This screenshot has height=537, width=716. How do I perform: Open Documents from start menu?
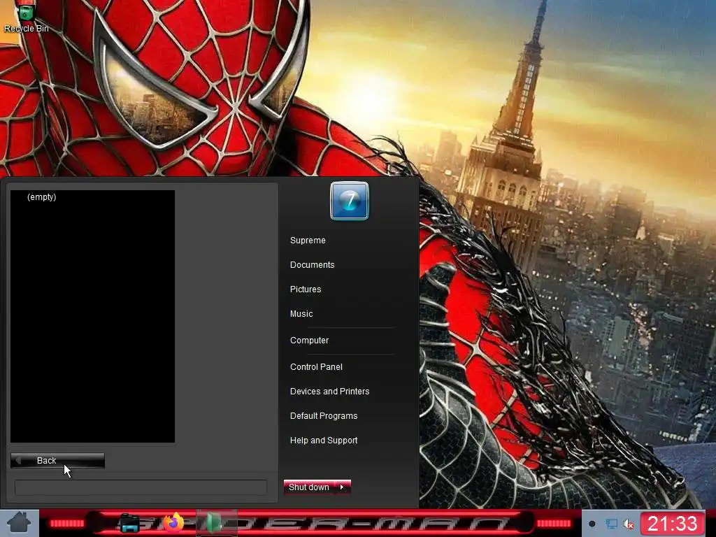(313, 265)
